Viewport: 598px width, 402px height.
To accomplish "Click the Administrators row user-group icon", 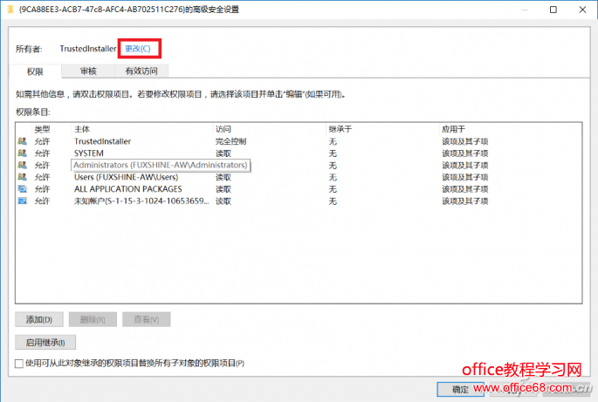I will [x=22, y=165].
